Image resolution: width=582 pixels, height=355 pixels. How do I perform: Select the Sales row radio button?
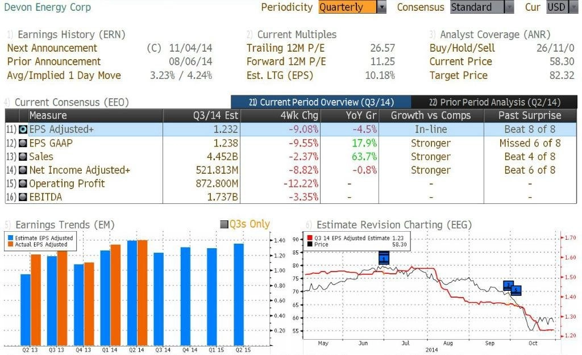tap(23, 157)
